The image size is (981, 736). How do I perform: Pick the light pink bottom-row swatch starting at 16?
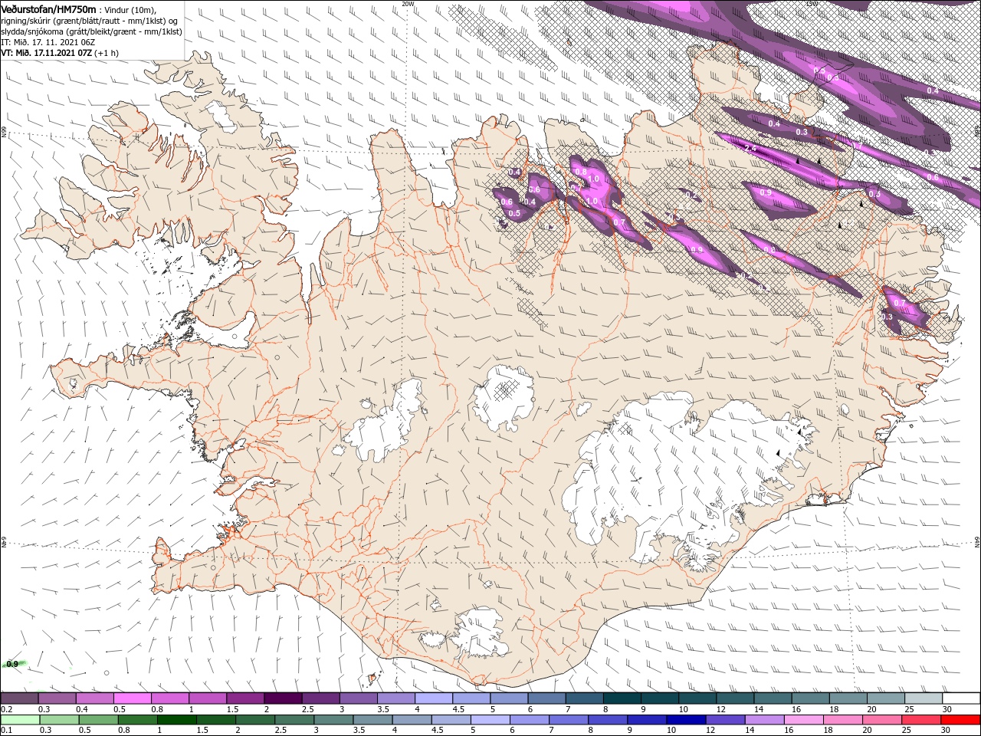(804, 720)
